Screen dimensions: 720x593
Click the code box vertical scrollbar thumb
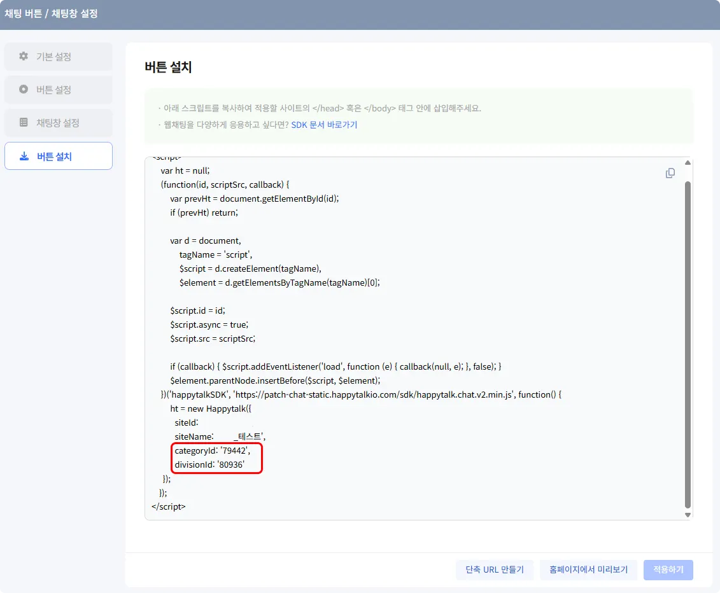coord(688,344)
